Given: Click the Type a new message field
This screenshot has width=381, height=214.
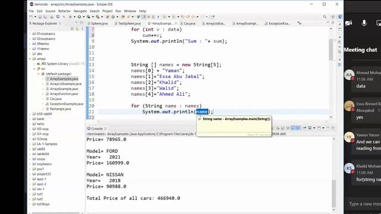Looking at the screenshot, I should click(364, 204).
